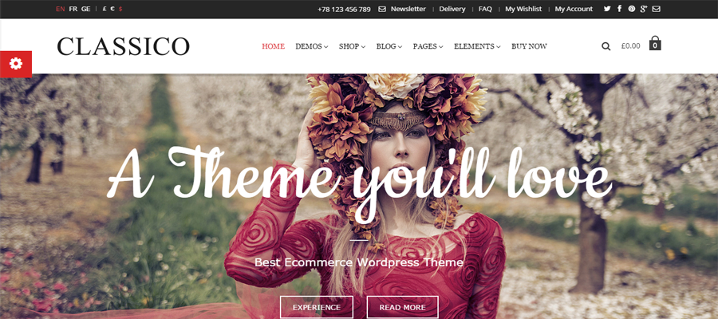
Task: Click the Read More button
Action: (x=403, y=307)
